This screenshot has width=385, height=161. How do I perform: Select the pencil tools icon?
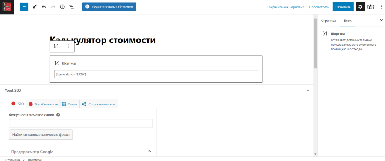pos(34,7)
